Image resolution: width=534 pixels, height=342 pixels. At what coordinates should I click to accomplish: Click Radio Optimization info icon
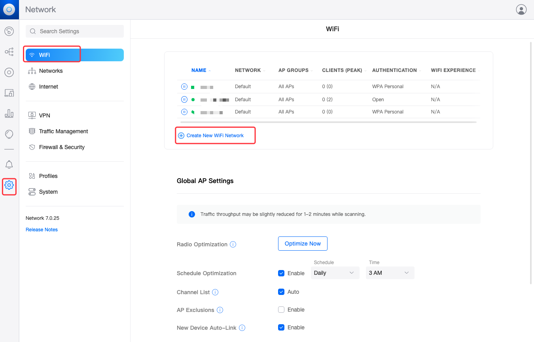233,244
